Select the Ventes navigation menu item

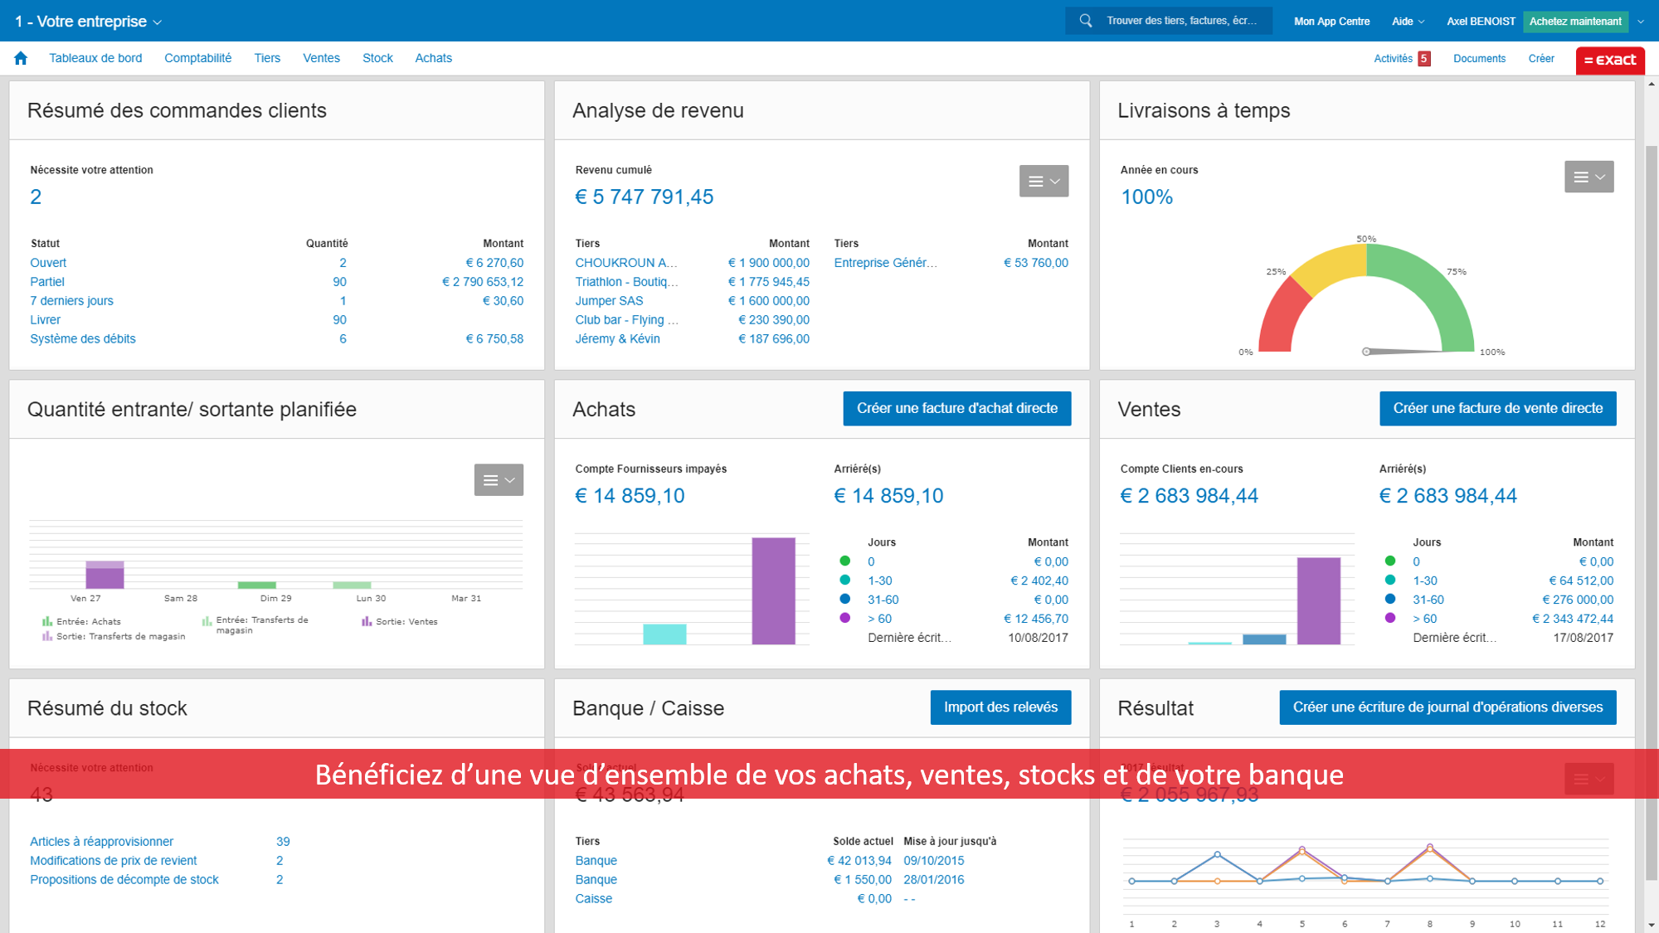pyautogui.click(x=319, y=58)
